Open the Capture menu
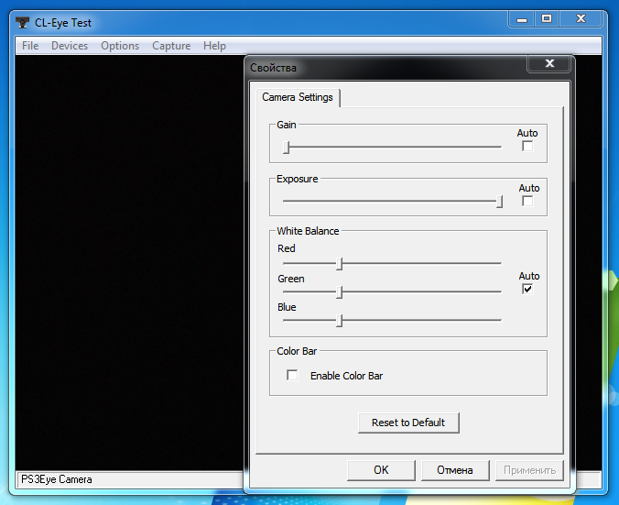The image size is (619, 505). [171, 46]
